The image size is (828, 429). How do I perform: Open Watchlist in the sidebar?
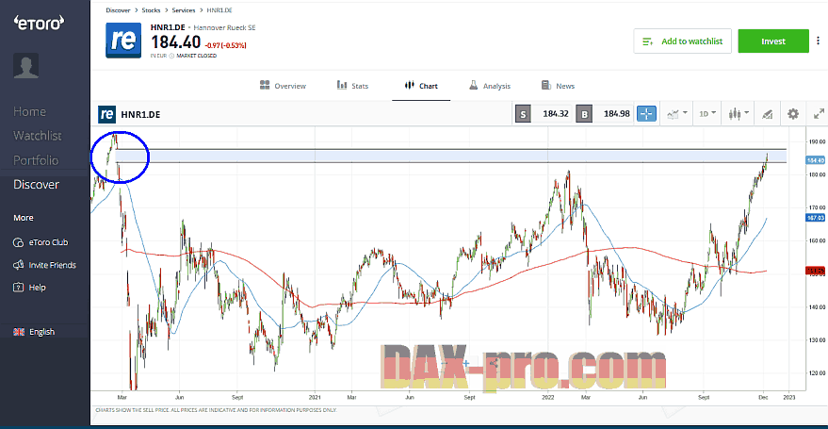(38, 136)
